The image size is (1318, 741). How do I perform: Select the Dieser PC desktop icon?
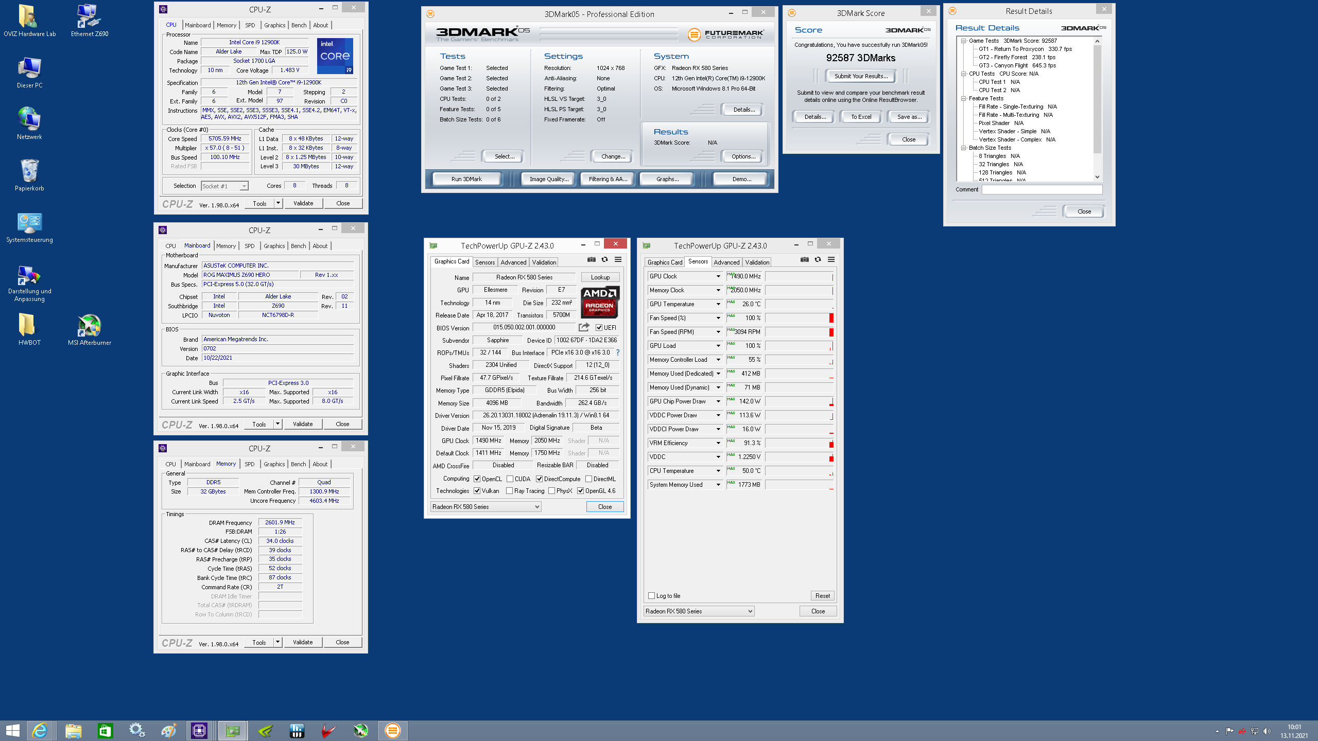click(x=29, y=72)
